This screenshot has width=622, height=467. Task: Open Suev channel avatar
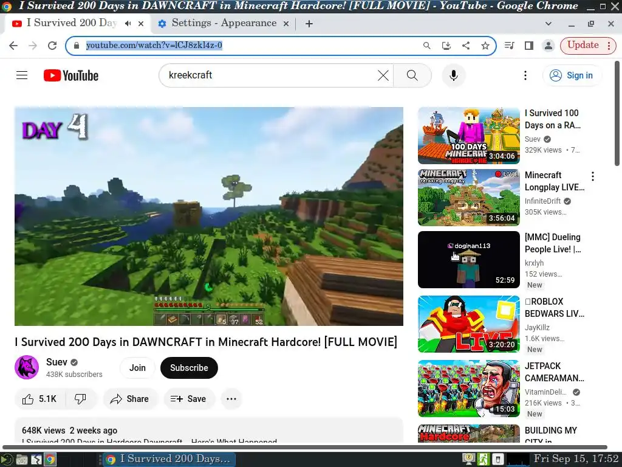[27, 367]
